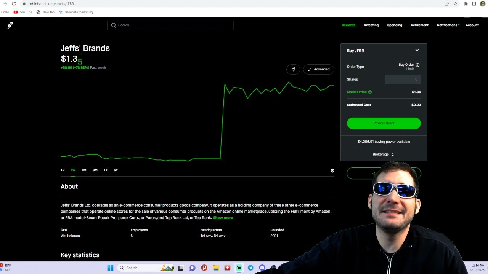Viewport: 488px width, 274px height.
Task: Open the browser side panel icon
Action: (x=474, y=4)
